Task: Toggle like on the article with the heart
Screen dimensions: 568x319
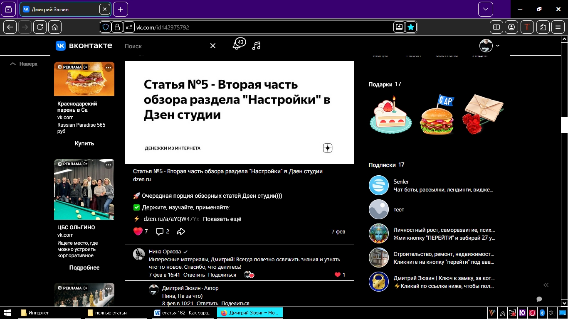Action: (x=138, y=231)
